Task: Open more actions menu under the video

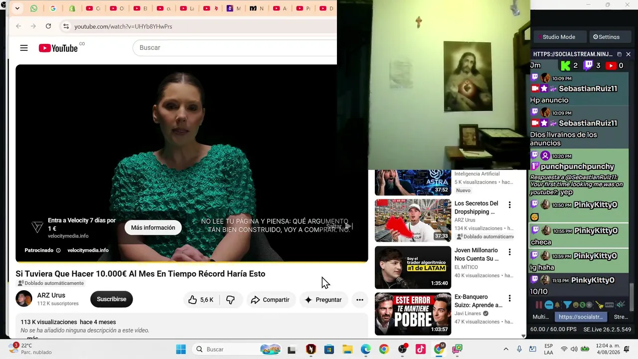Action: tap(360, 300)
